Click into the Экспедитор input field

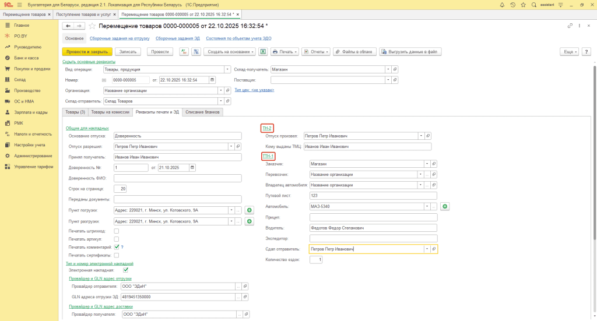[x=373, y=238]
